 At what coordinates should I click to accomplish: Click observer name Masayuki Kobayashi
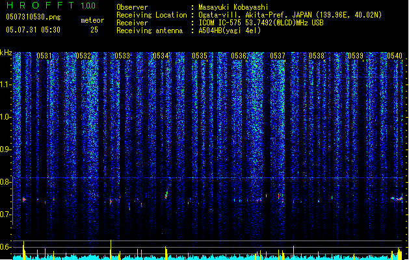tap(233, 7)
